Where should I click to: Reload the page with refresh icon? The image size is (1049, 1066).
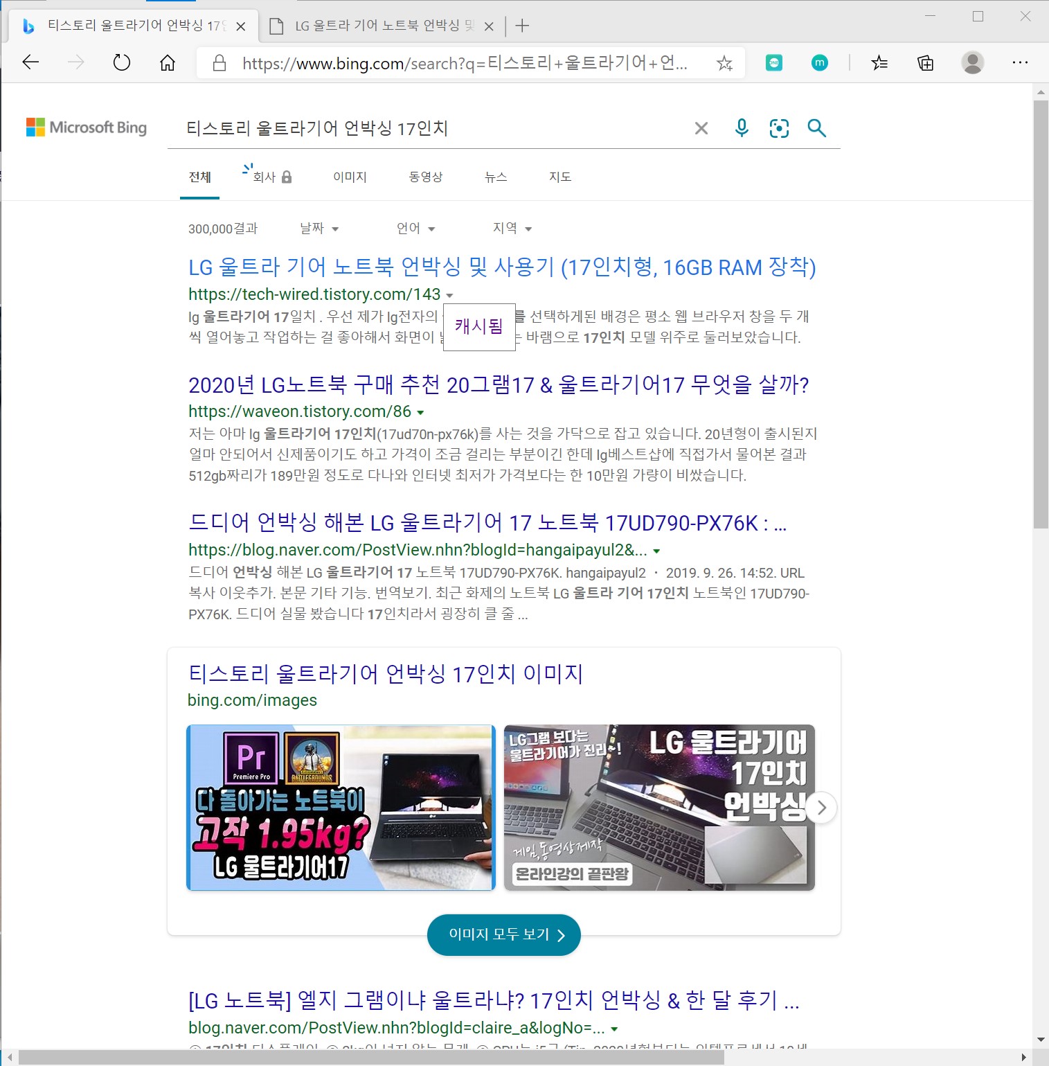[x=121, y=63]
